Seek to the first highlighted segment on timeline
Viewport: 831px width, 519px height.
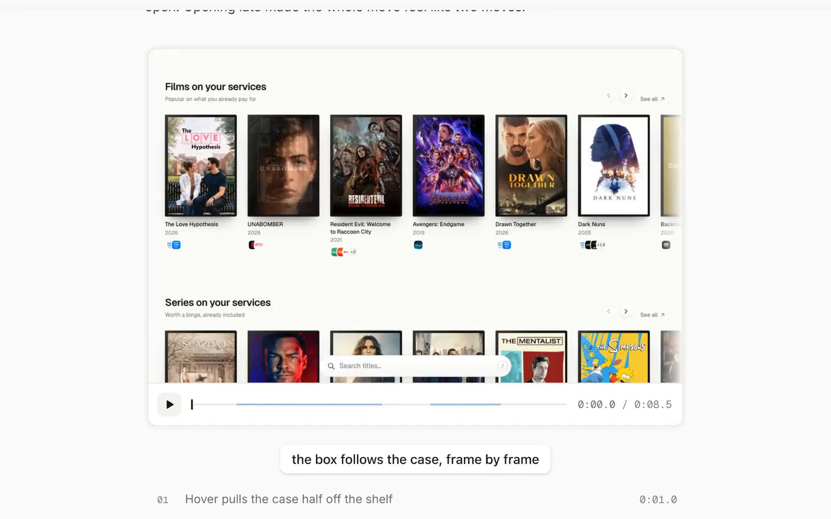coord(309,404)
